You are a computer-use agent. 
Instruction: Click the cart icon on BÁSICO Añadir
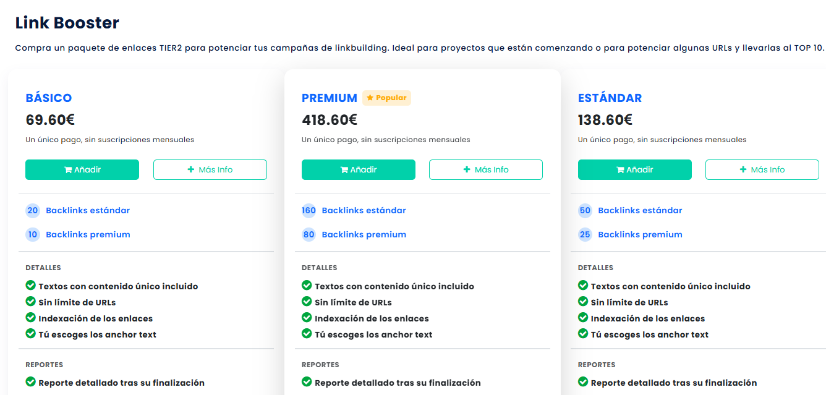click(68, 170)
